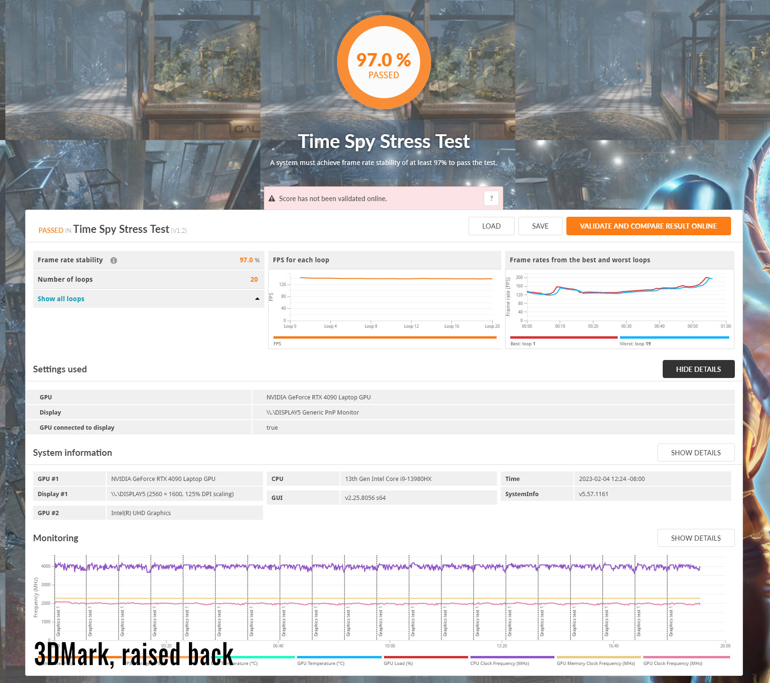Toggle GPU Temperature legend in monitoring
Screen dimensions: 770x683
(x=339, y=661)
